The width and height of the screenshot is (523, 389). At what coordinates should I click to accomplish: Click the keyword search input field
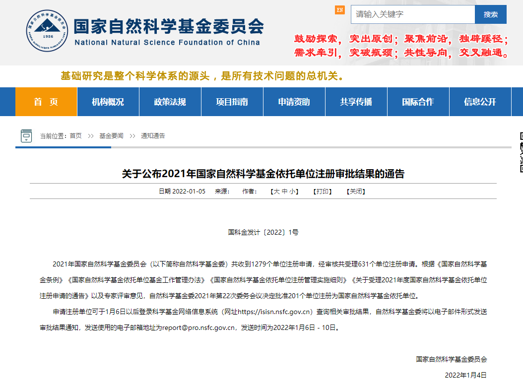pyautogui.click(x=413, y=14)
